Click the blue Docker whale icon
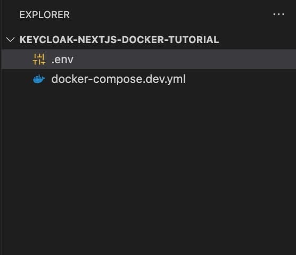Viewport: 296px width, 255px height. click(39, 79)
